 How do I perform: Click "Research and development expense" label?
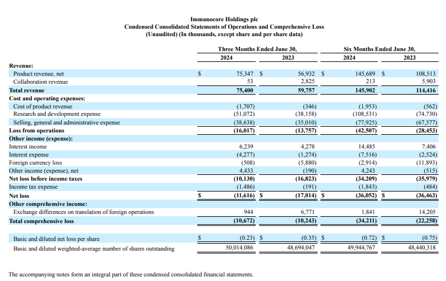57,114
